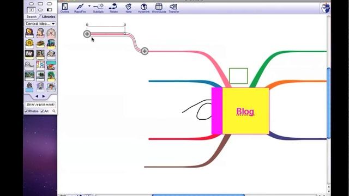Pick the green tree symbol

click(51, 76)
